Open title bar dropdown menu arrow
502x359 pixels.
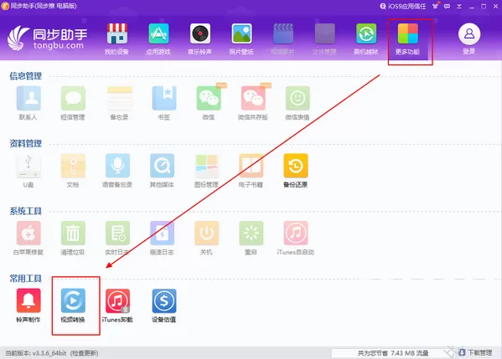click(459, 6)
